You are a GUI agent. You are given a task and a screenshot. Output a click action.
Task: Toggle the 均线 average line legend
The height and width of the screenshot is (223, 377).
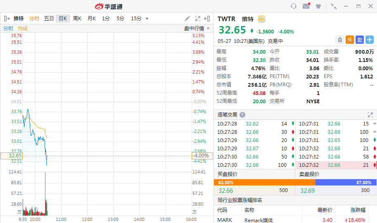pyautogui.click(x=22, y=28)
